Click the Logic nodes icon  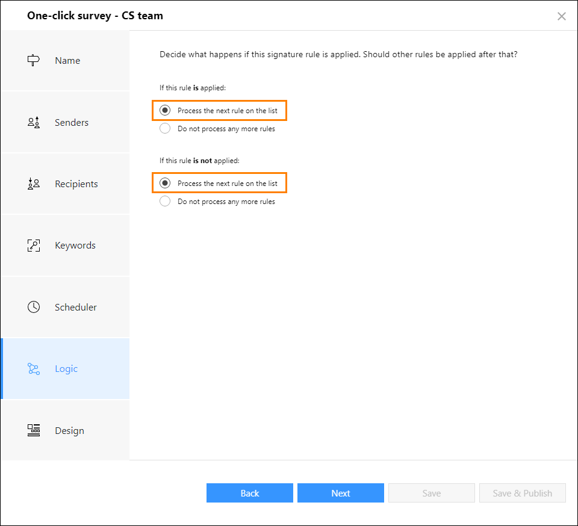point(34,369)
